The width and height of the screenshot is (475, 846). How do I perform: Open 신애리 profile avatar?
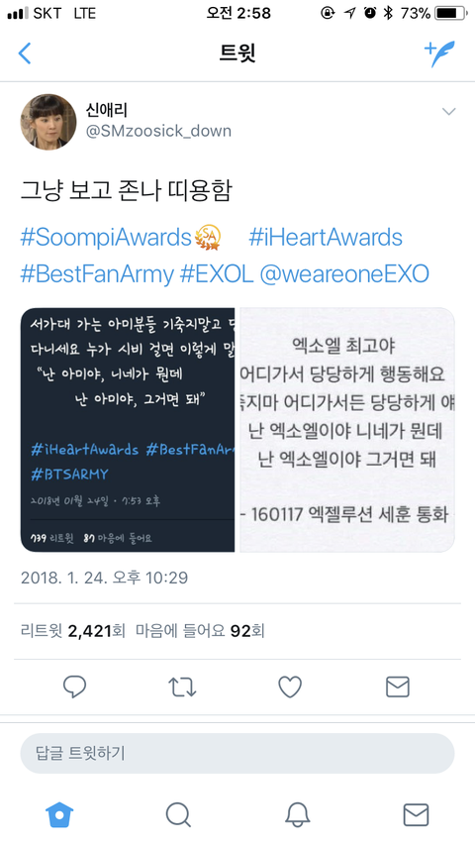[48, 122]
